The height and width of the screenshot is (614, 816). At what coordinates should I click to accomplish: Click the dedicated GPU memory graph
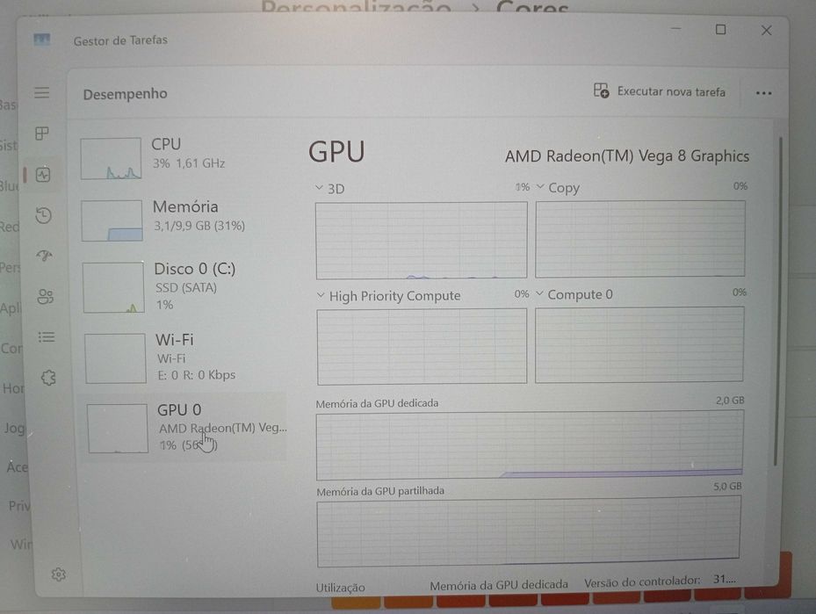(x=530, y=444)
